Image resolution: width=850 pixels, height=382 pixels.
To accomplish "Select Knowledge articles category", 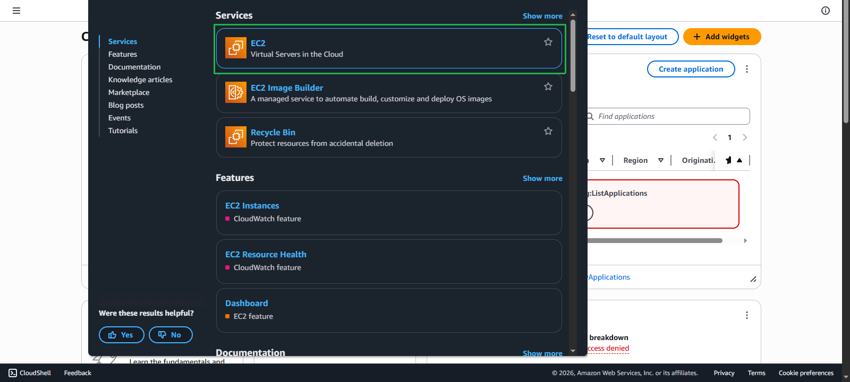I will 140,80.
